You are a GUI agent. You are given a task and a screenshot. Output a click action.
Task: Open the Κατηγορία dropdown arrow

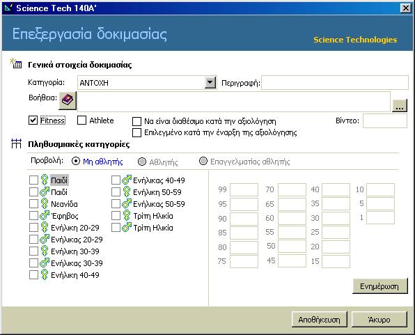(210, 82)
